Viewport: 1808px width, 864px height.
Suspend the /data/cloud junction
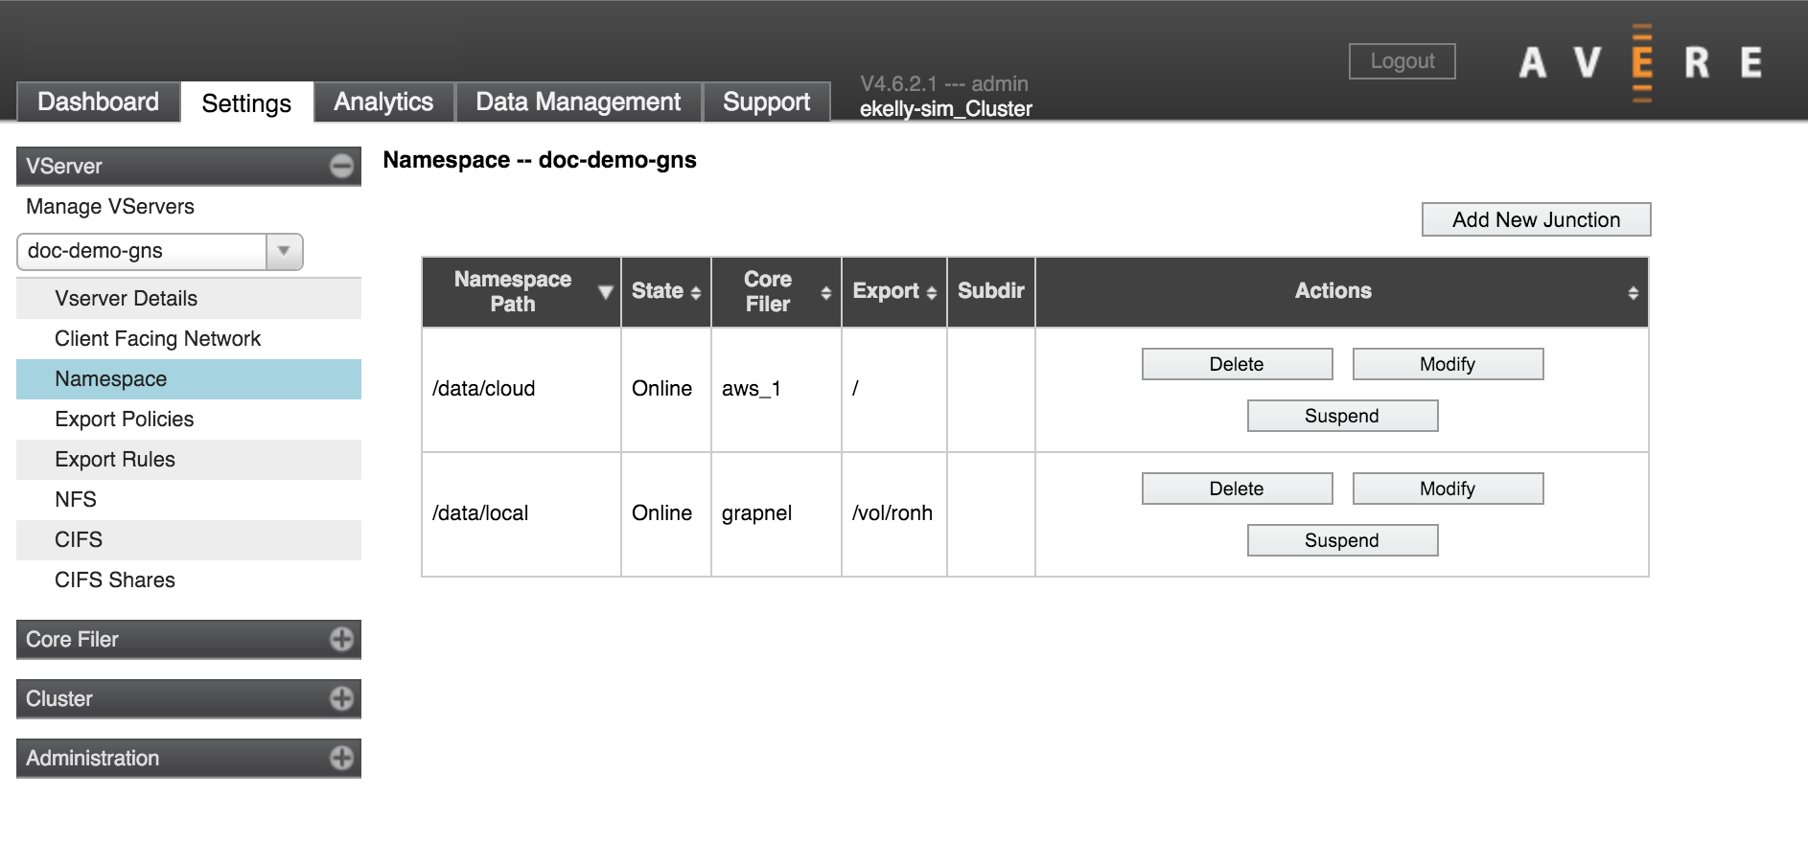point(1342,416)
